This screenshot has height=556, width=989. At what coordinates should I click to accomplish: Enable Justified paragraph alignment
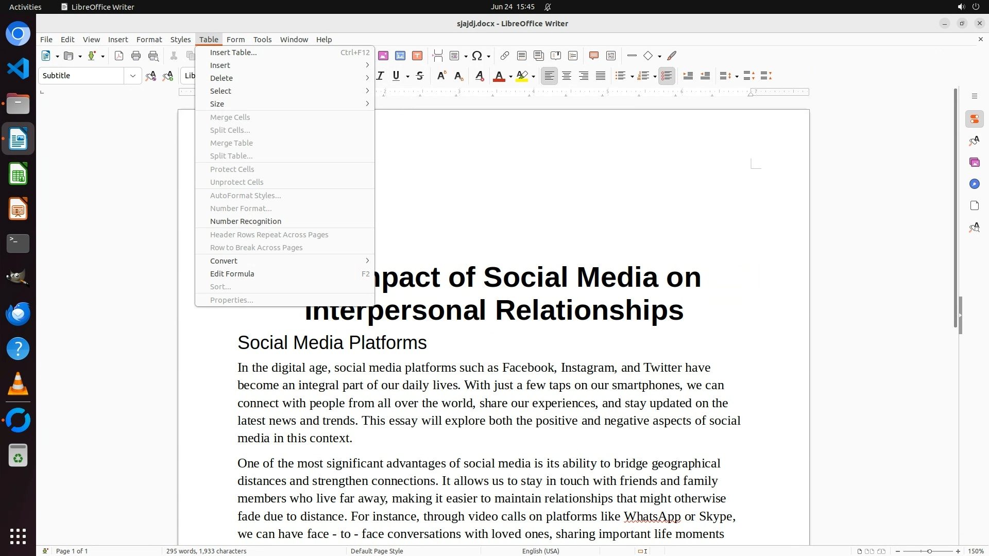coord(601,76)
